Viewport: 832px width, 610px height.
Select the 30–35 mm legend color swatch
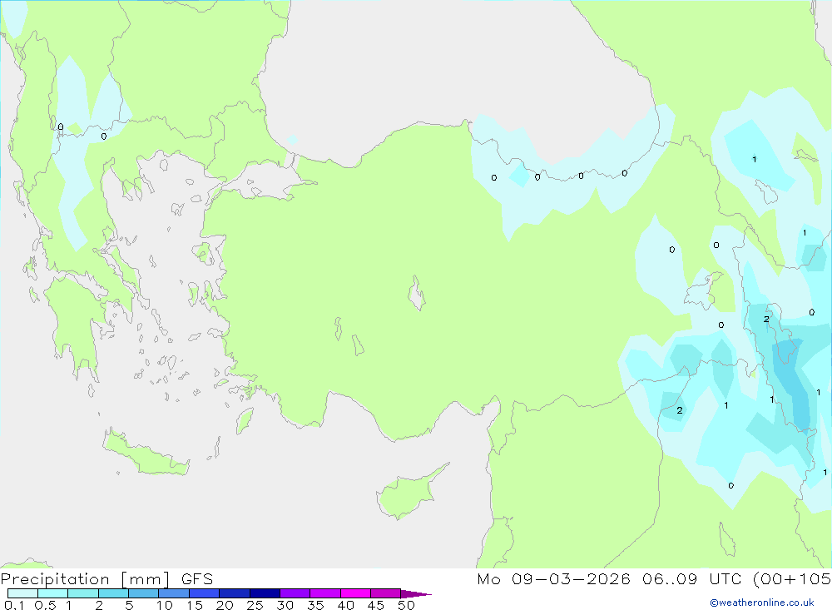coord(295,593)
